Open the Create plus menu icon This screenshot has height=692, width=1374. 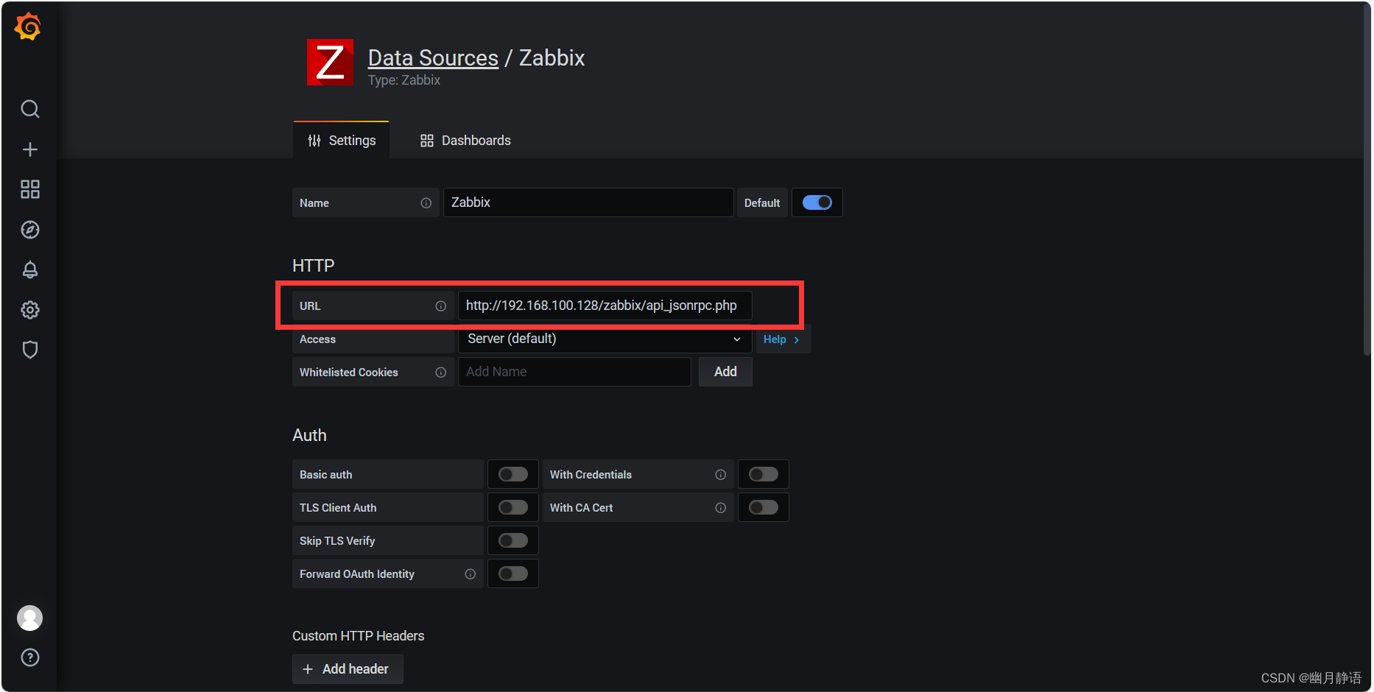click(30, 149)
